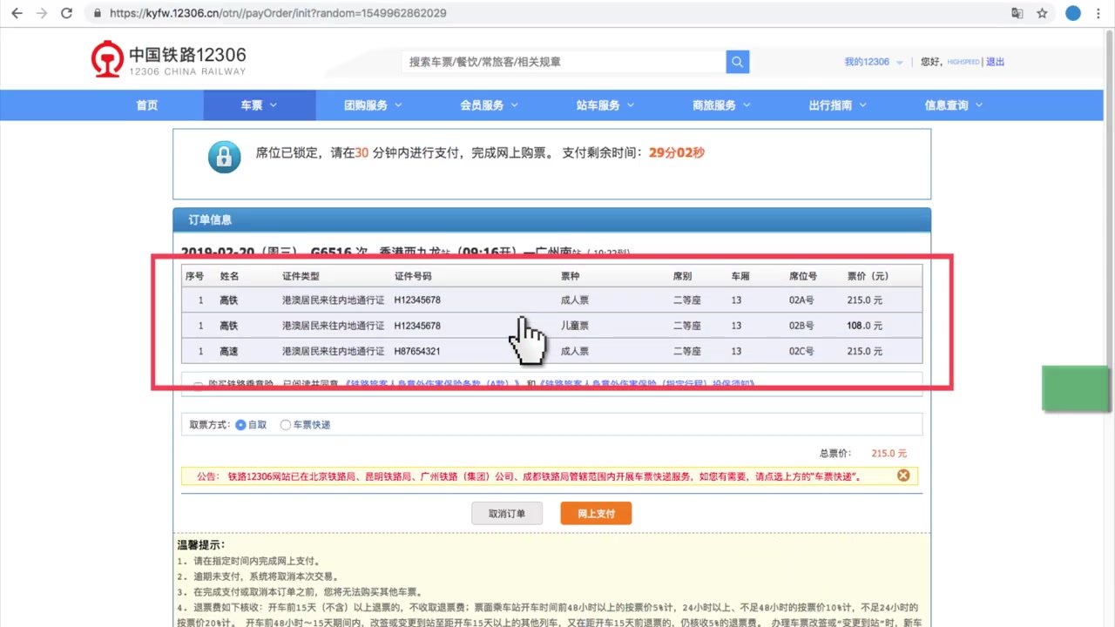Click the 票价（元） column header

[x=868, y=276]
